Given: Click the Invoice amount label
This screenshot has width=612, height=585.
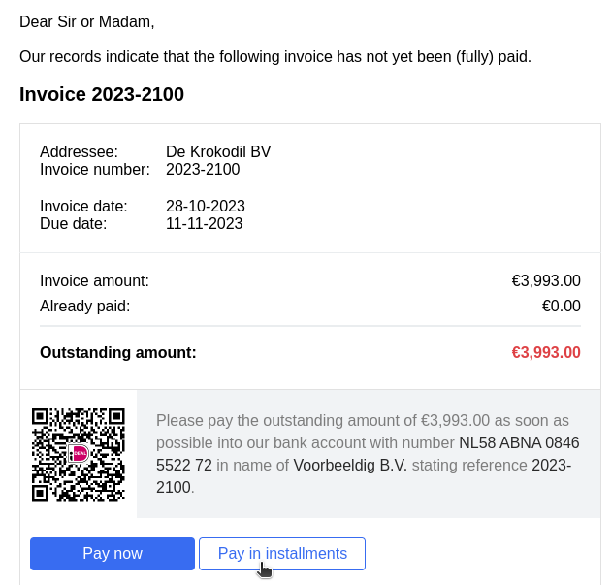Looking at the screenshot, I should pos(94,280).
